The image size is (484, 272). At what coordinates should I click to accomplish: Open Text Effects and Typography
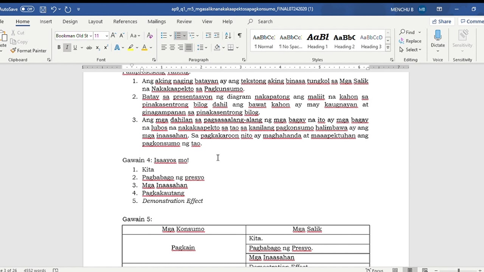pyautogui.click(x=117, y=47)
